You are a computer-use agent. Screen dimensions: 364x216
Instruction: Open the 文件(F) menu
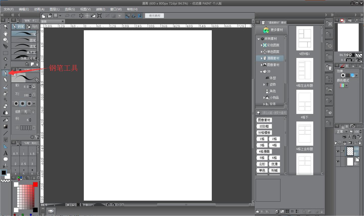point(9,9)
